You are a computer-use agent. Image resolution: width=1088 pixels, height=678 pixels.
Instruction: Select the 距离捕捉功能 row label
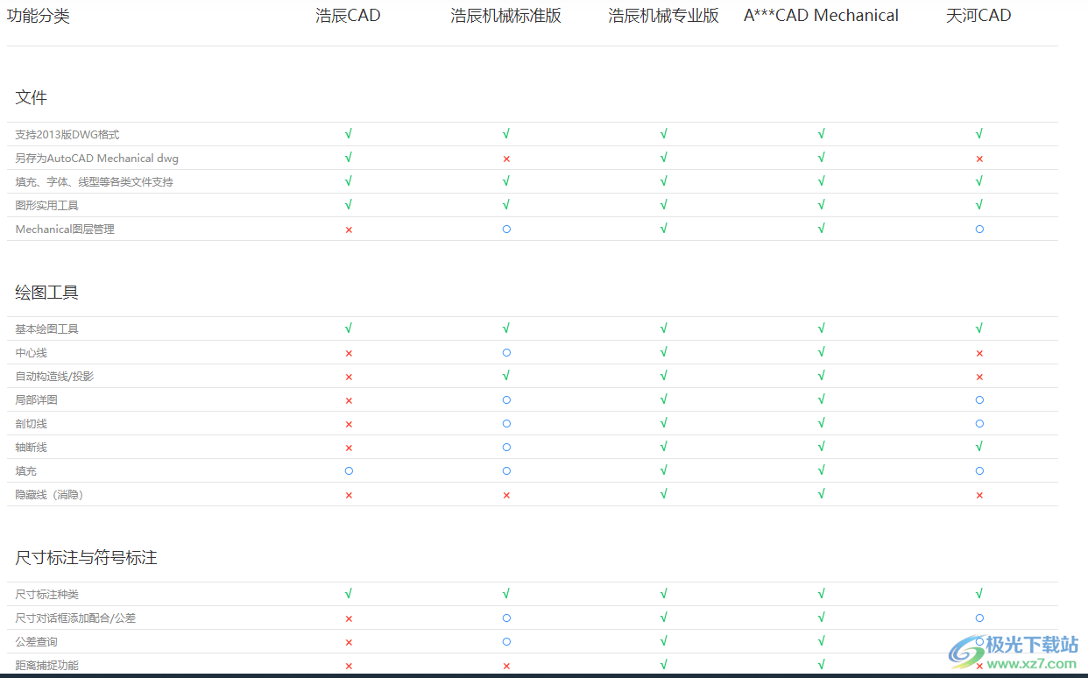[47, 666]
